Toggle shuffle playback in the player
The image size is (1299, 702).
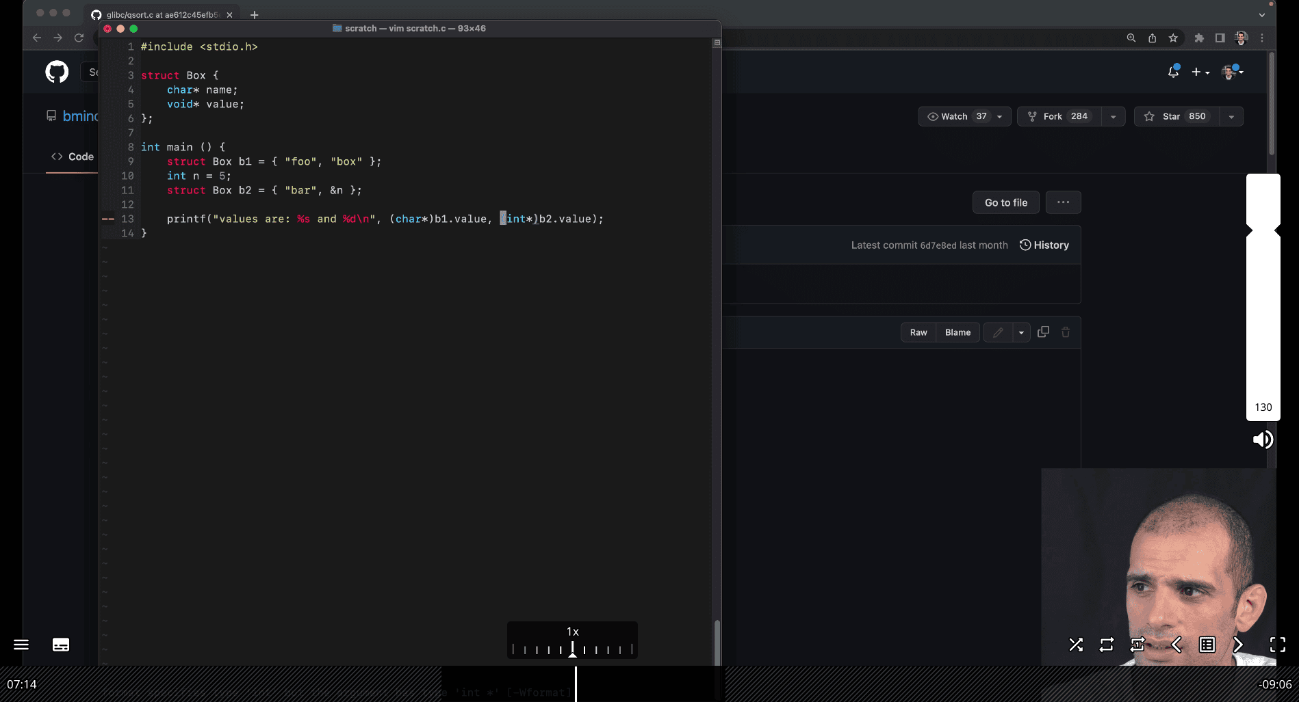click(x=1076, y=645)
